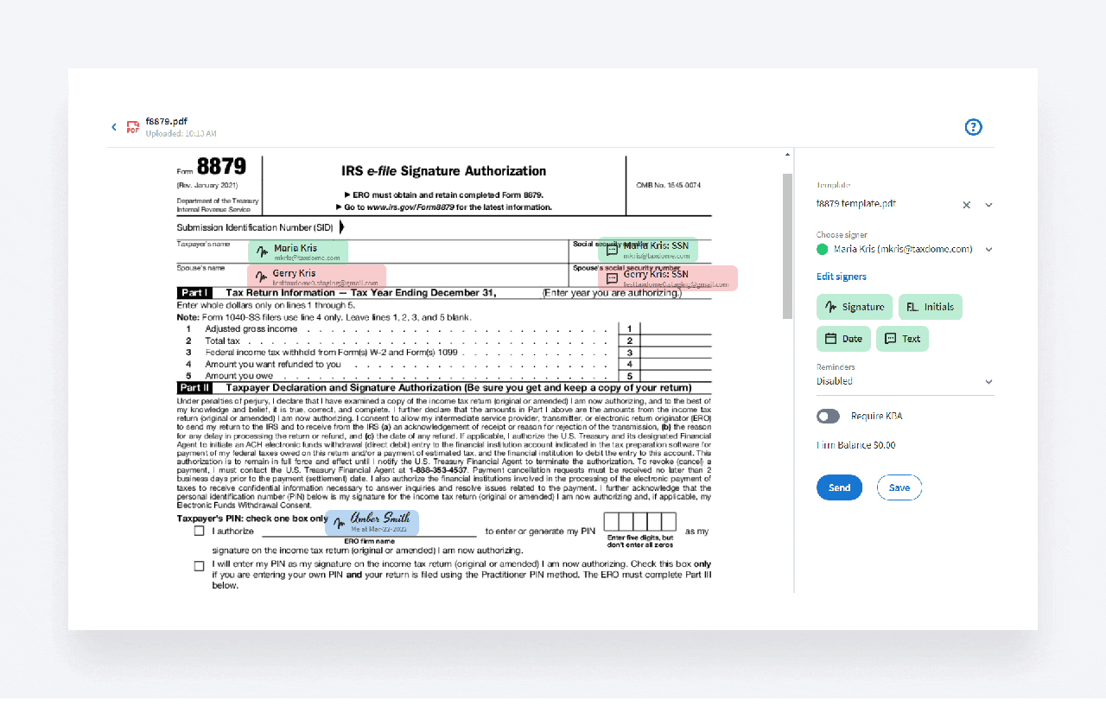Image resolution: width=1106 pixels, height=707 pixels.
Task: Select Maria Kris signature field on document
Action: coord(298,252)
